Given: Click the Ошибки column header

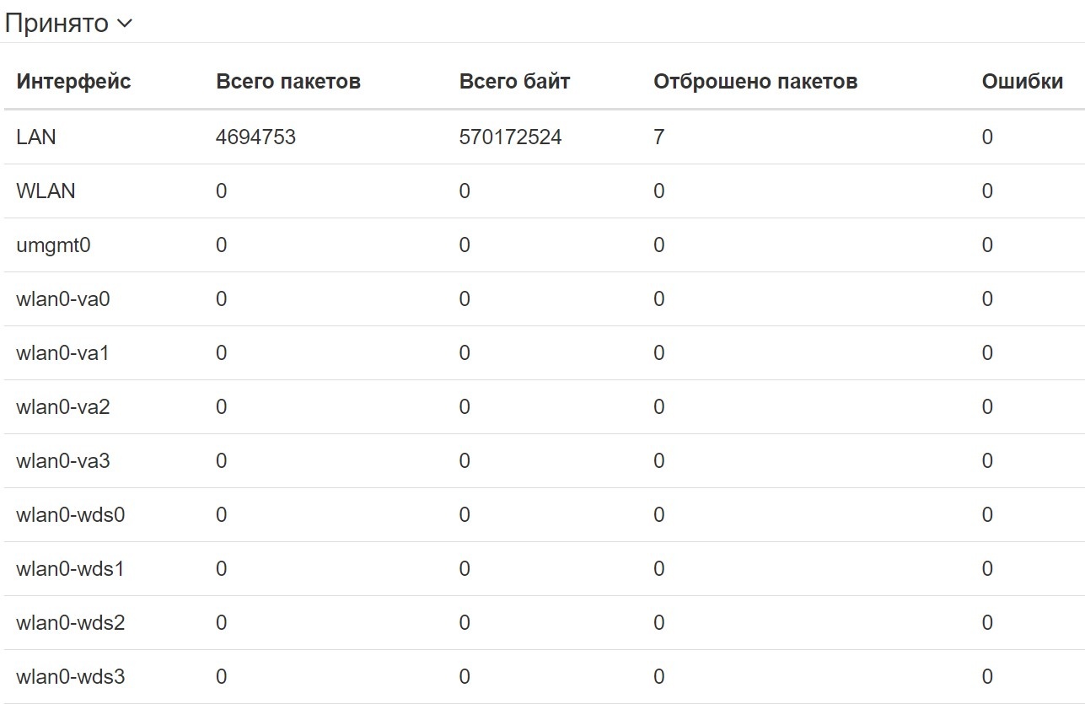Looking at the screenshot, I should click(x=1022, y=82).
